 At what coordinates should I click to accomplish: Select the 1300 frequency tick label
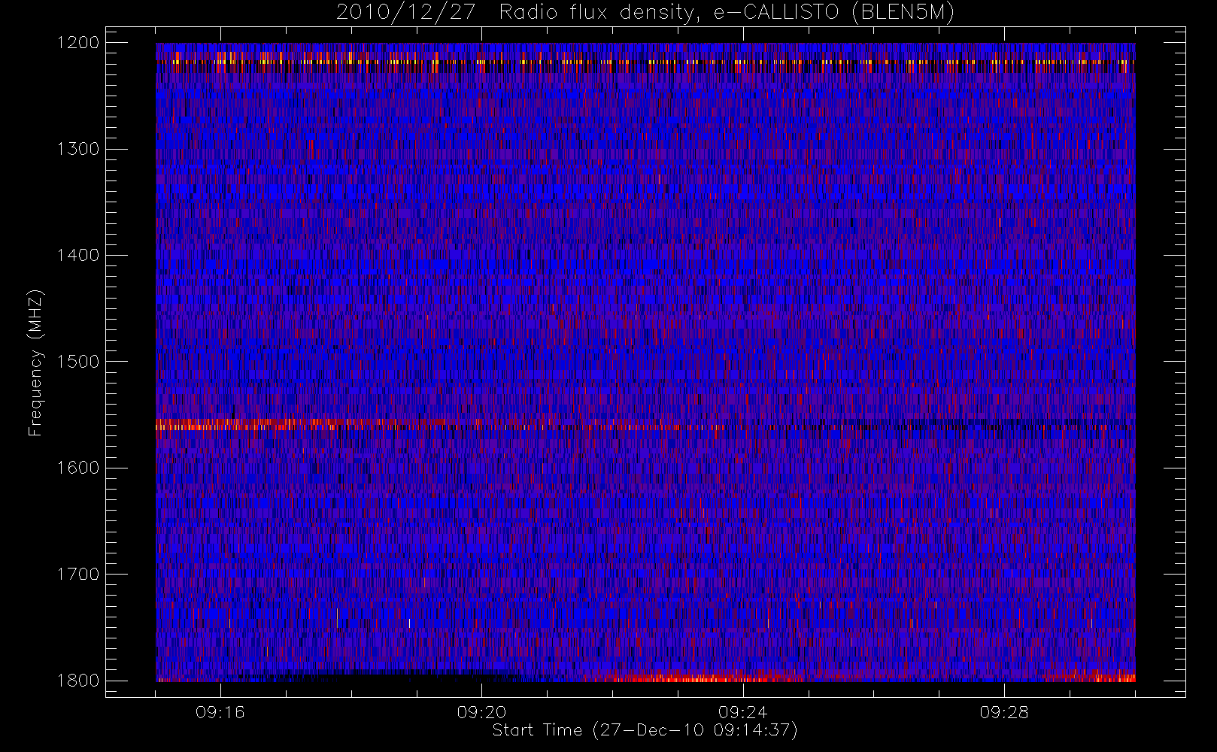pyautogui.click(x=78, y=149)
